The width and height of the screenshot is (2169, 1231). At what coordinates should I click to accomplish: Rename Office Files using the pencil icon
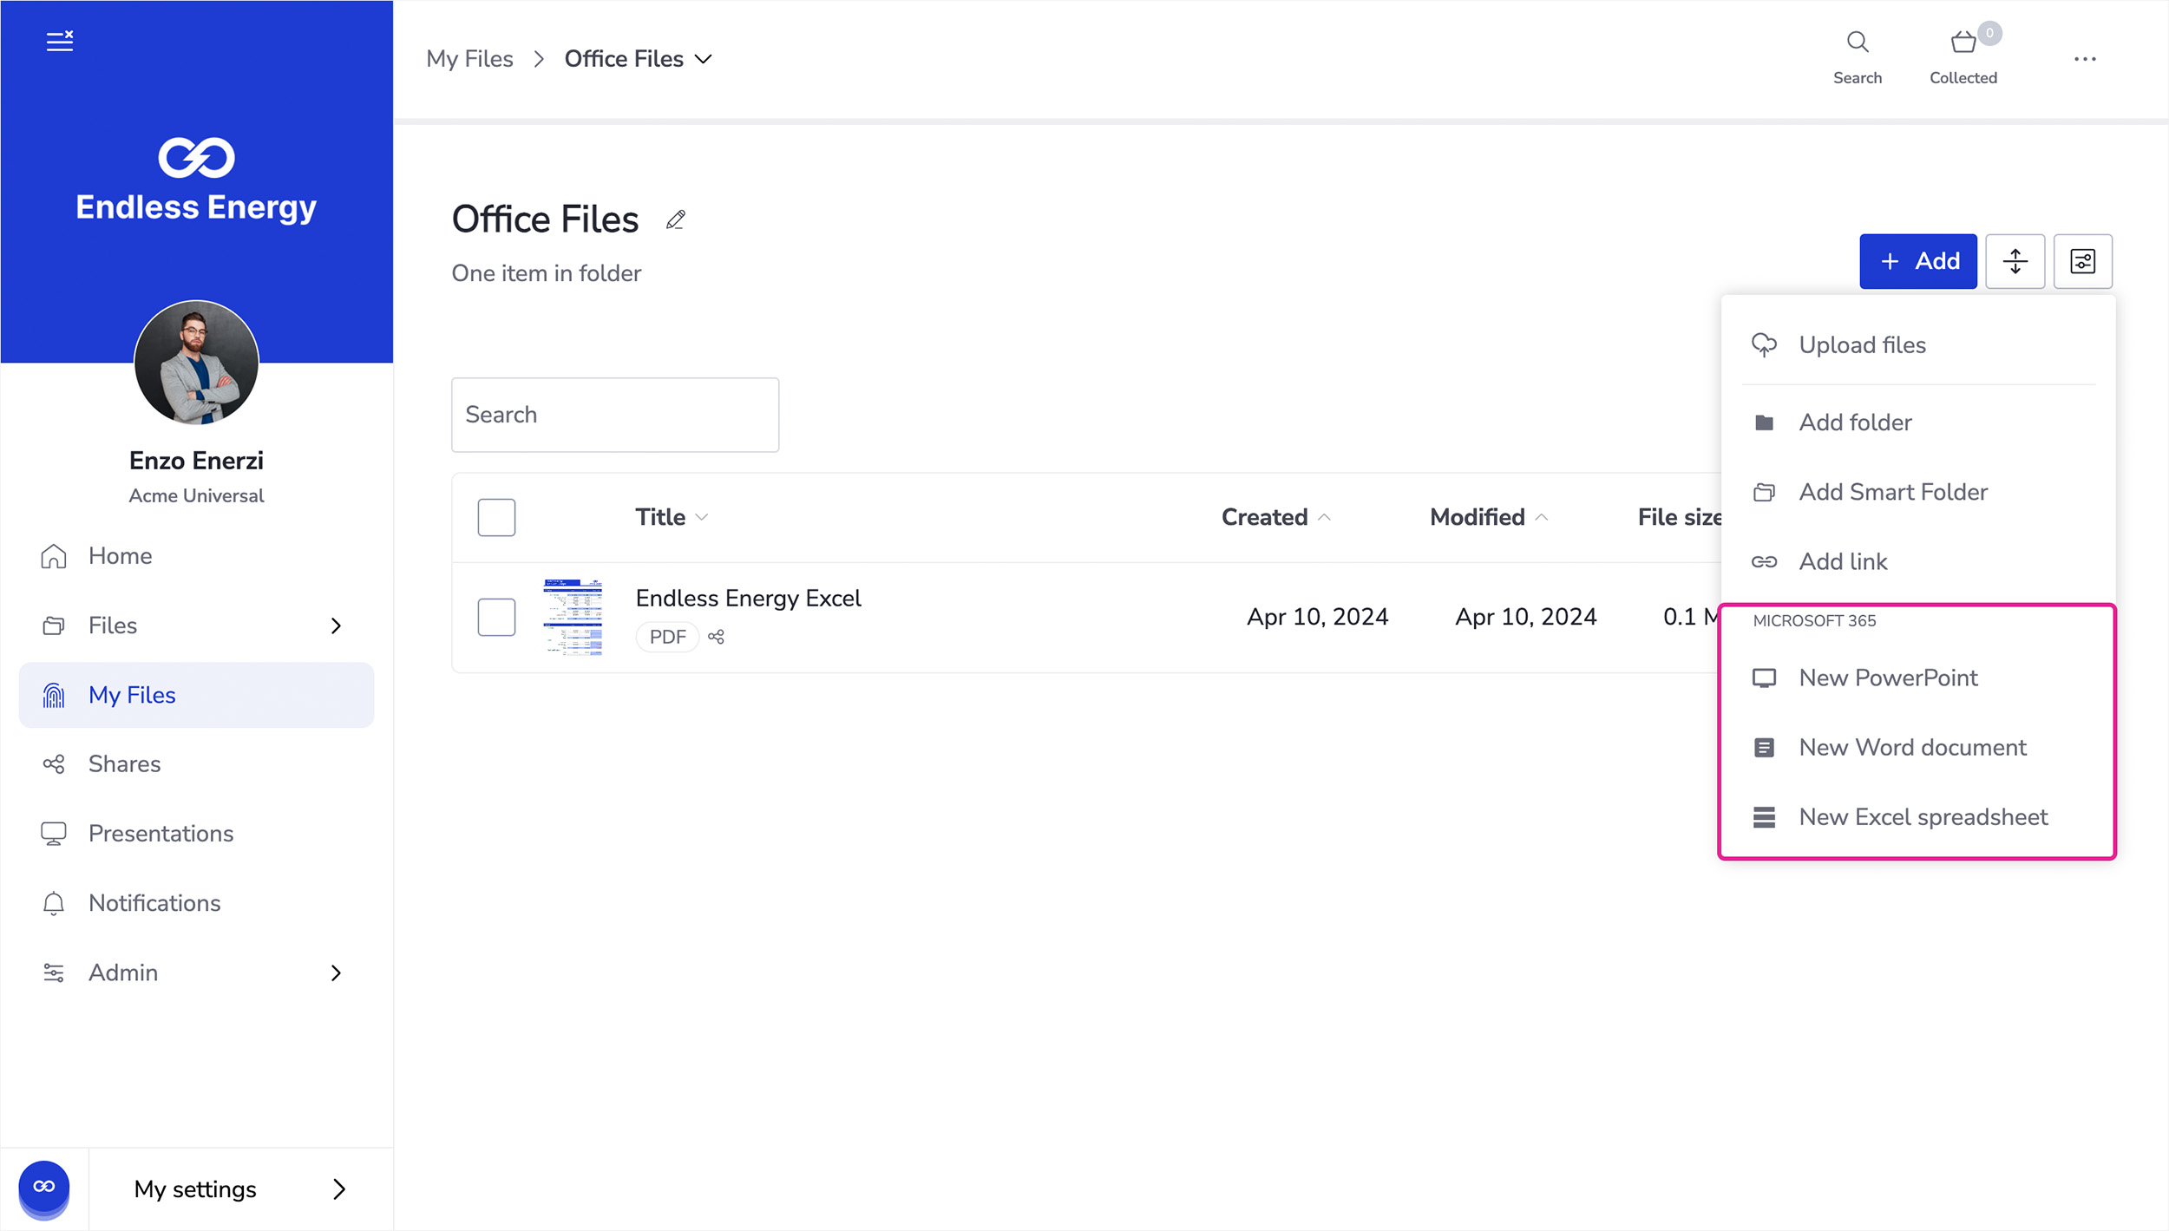click(x=675, y=219)
